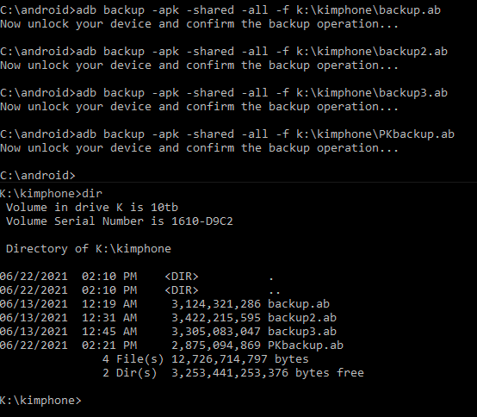Click the empty C:\android> prompt line
477x417 pixels.
pyautogui.click(x=37, y=176)
